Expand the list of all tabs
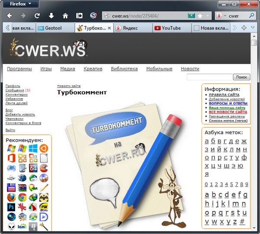 pyautogui.click(x=253, y=28)
